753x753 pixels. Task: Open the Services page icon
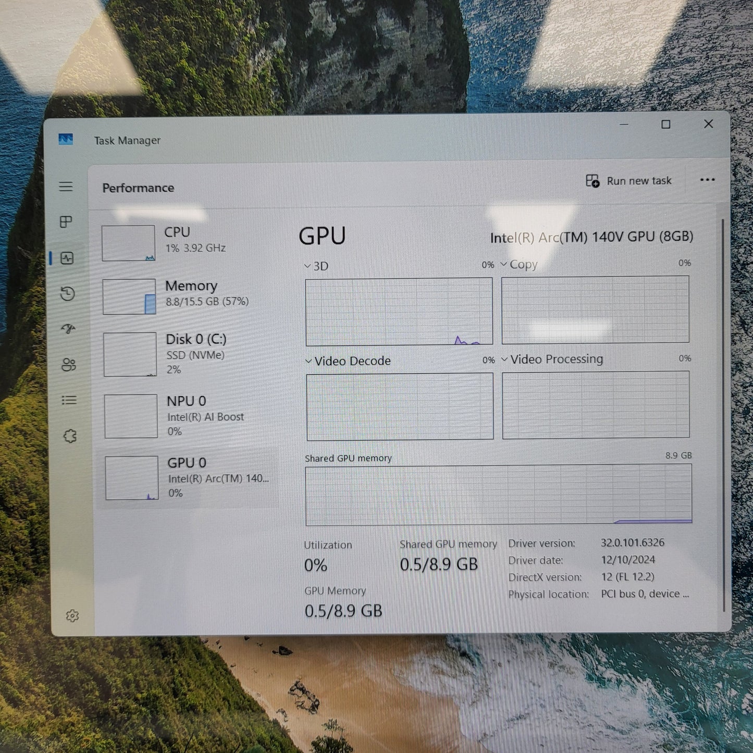click(x=69, y=436)
